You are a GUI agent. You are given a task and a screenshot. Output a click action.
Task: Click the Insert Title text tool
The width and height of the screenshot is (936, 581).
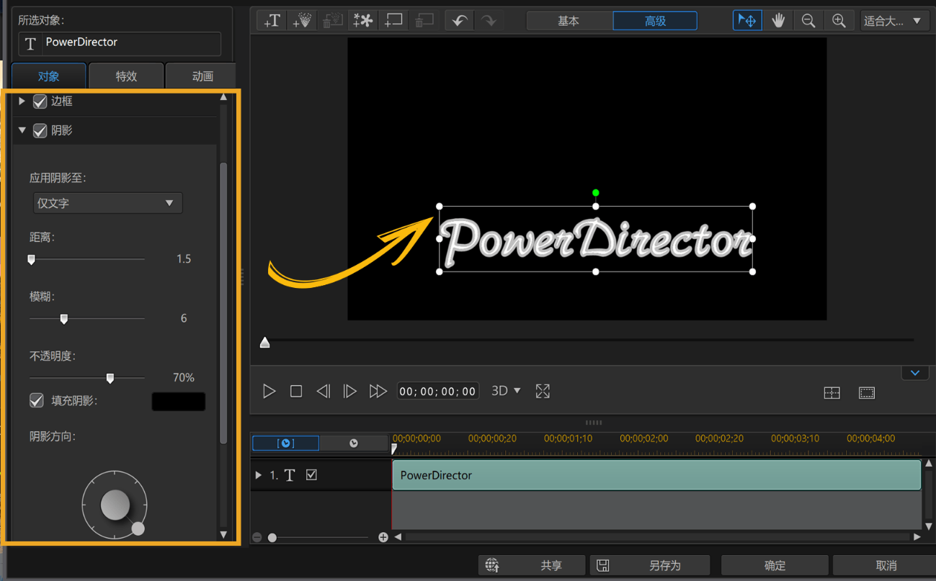(272, 21)
